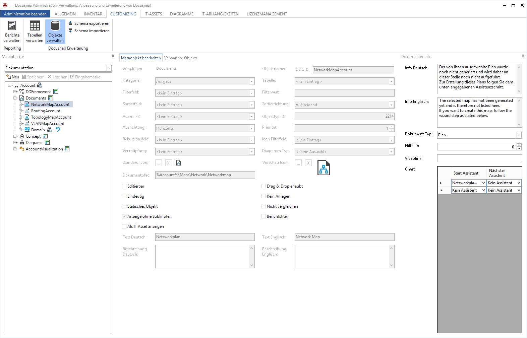Screen dimensions: 527x338
Task: Click Löschen toolbar button
Action: click(57, 77)
